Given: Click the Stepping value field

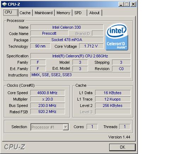Looking at the screenshot, I should 121,62.
